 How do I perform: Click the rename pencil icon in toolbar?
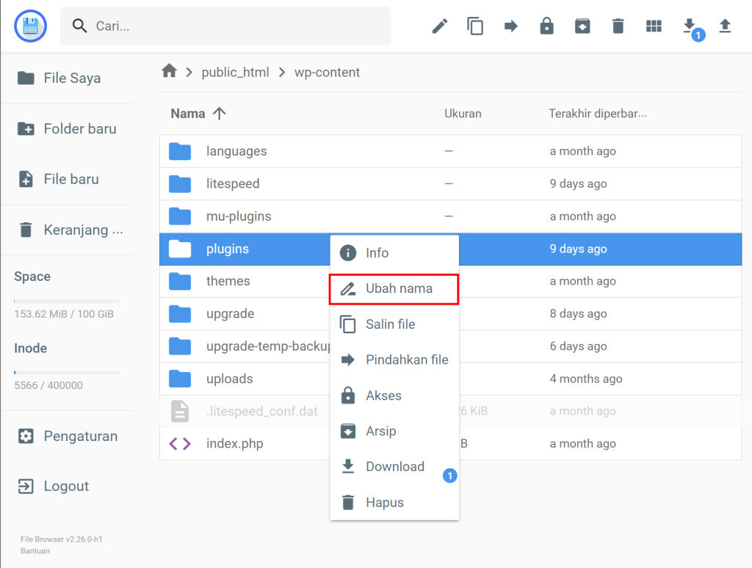(x=440, y=26)
